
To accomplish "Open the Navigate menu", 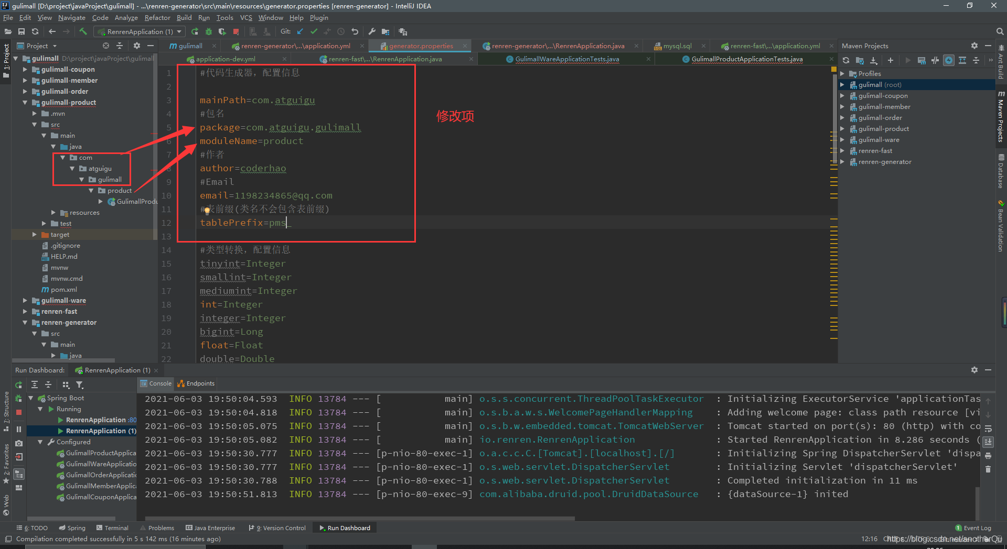I will [x=72, y=17].
